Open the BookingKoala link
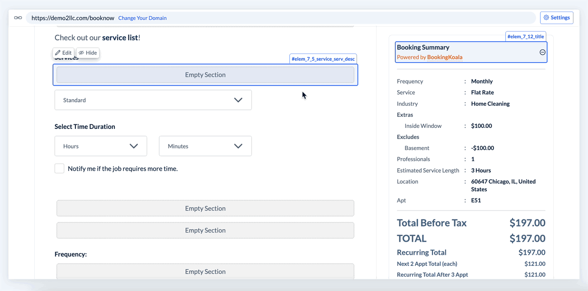The image size is (588, 291). pyautogui.click(x=445, y=57)
